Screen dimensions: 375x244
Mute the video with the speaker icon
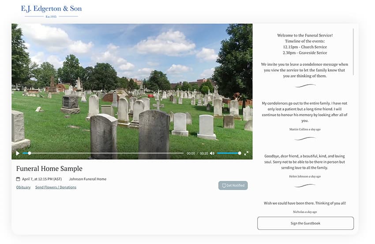click(x=212, y=153)
